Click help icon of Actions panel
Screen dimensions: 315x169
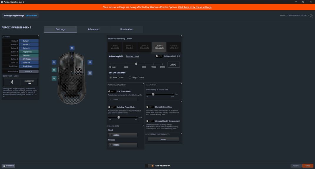[38, 36]
